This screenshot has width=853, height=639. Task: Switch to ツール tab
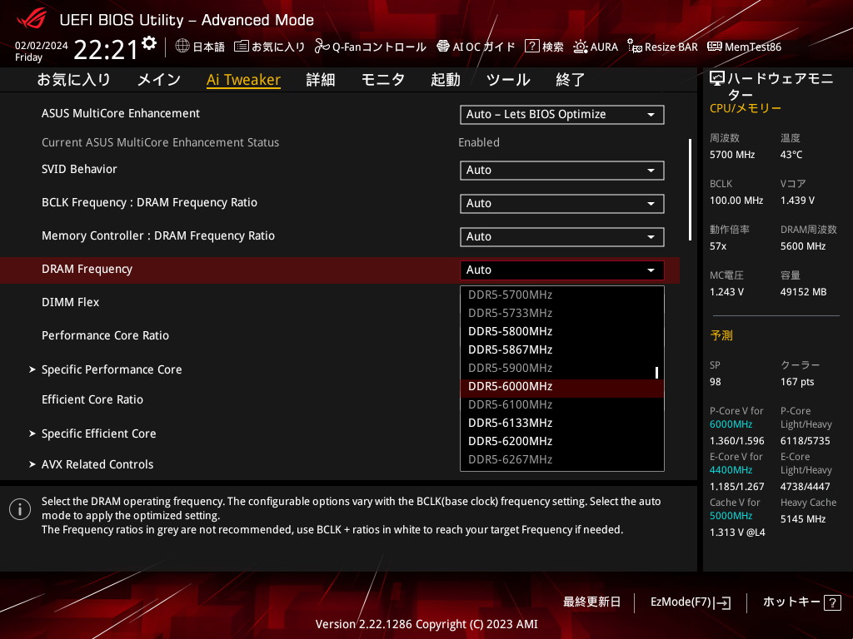[508, 80]
